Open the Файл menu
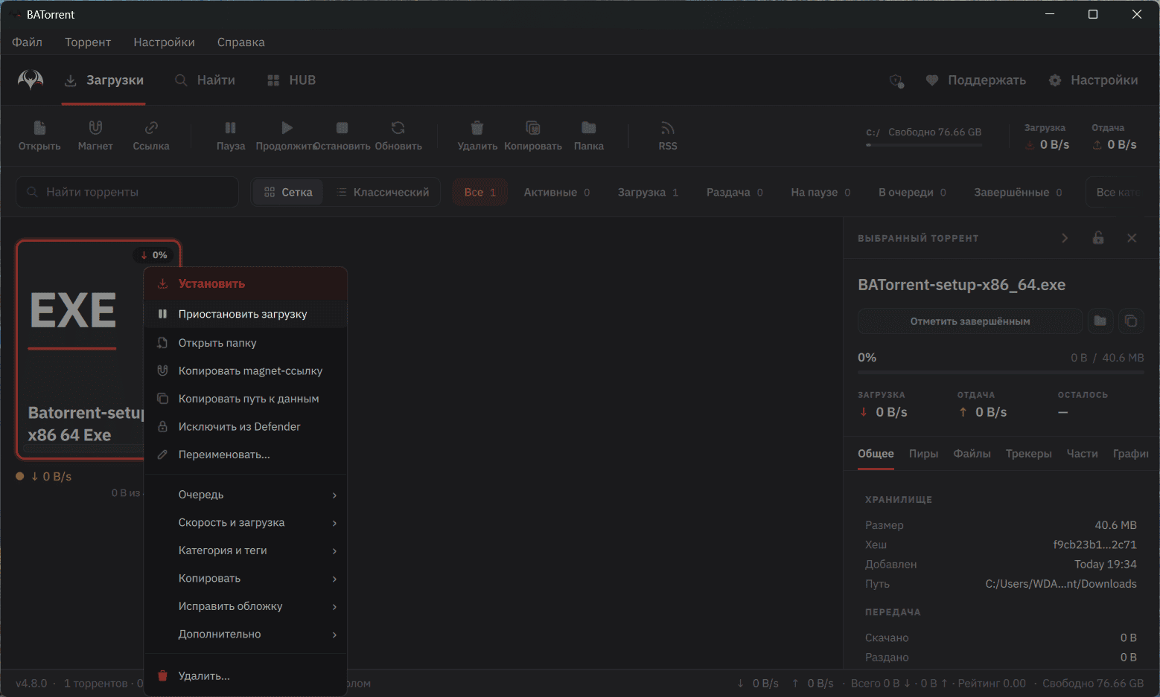 [27, 42]
